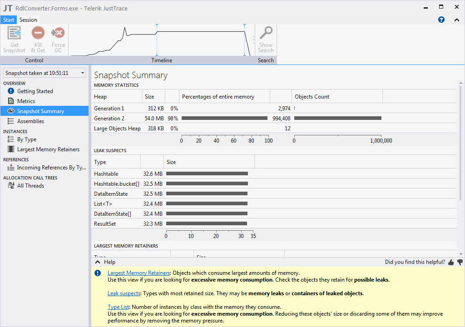The width and height of the screenshot is (465, 327).
Task: Click the JT application logo
Action: tap(8, 8)
